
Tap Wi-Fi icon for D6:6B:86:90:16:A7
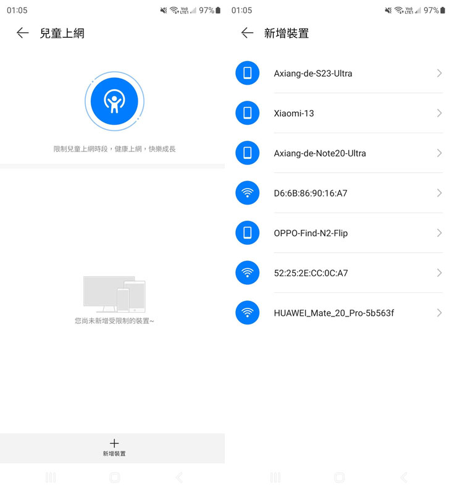tap(247, 193)
